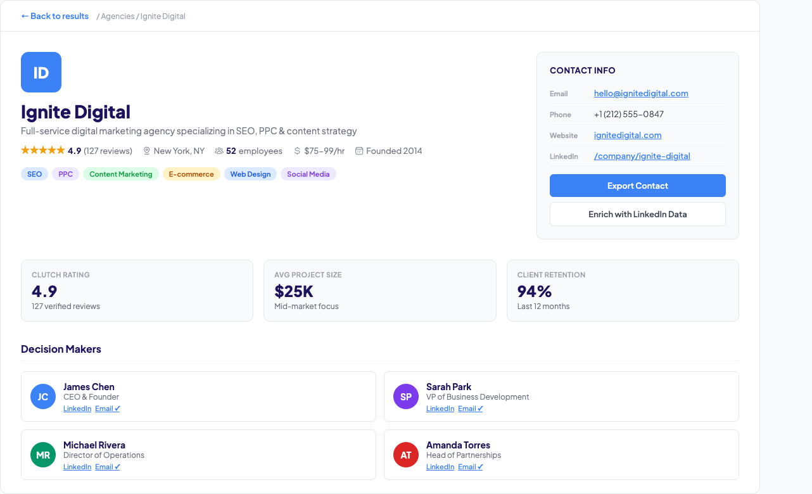
Task: Select Sarah Park's SP avatar
Action: coord(405,396)
